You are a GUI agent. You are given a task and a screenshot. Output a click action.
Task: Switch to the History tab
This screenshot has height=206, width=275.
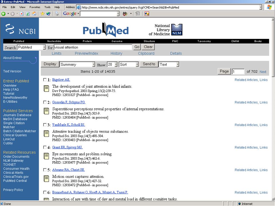tap(116, 54)
